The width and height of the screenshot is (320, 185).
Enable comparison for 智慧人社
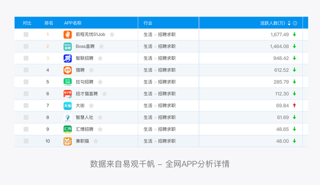[x=26, y=117]
